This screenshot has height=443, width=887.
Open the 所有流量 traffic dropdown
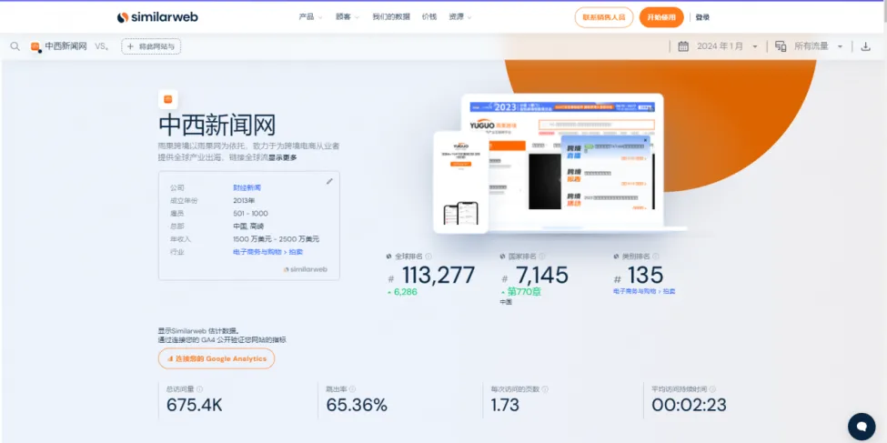819,46
